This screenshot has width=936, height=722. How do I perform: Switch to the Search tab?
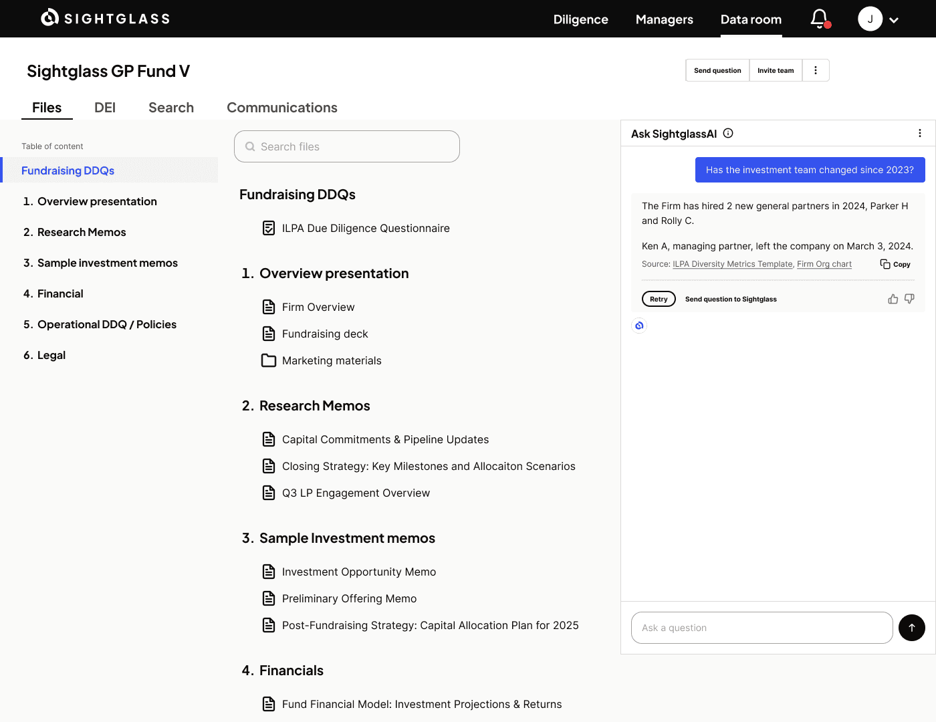[x=171, y=108]
